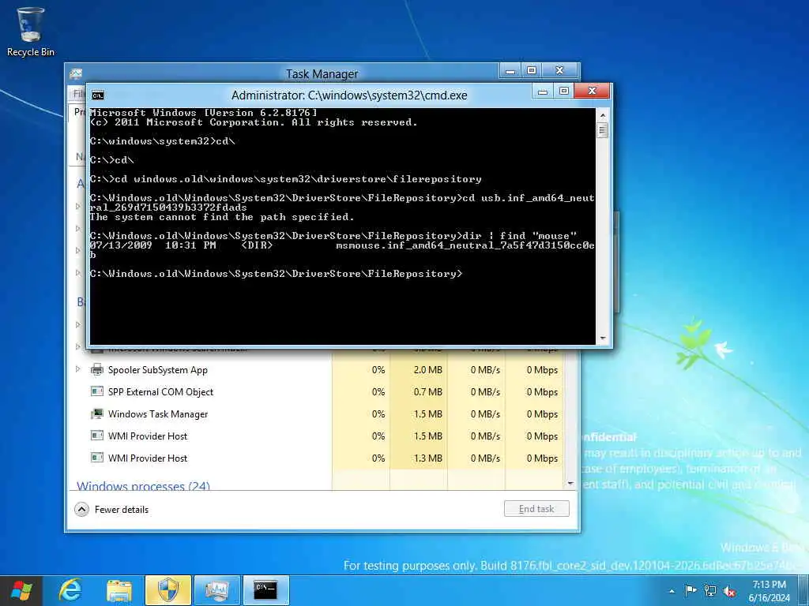Click cmd window scrollbar down arrow

pos(602,339)
